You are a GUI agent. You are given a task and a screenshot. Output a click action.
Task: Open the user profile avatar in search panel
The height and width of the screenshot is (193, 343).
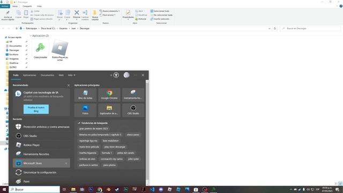(126, 75)
